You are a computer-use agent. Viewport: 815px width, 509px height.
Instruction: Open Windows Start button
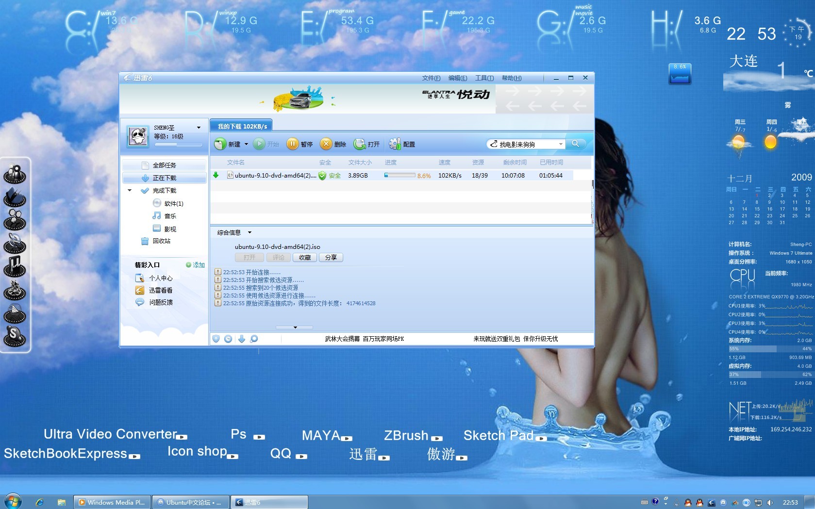pyautogui.click(x=12, y=501)
